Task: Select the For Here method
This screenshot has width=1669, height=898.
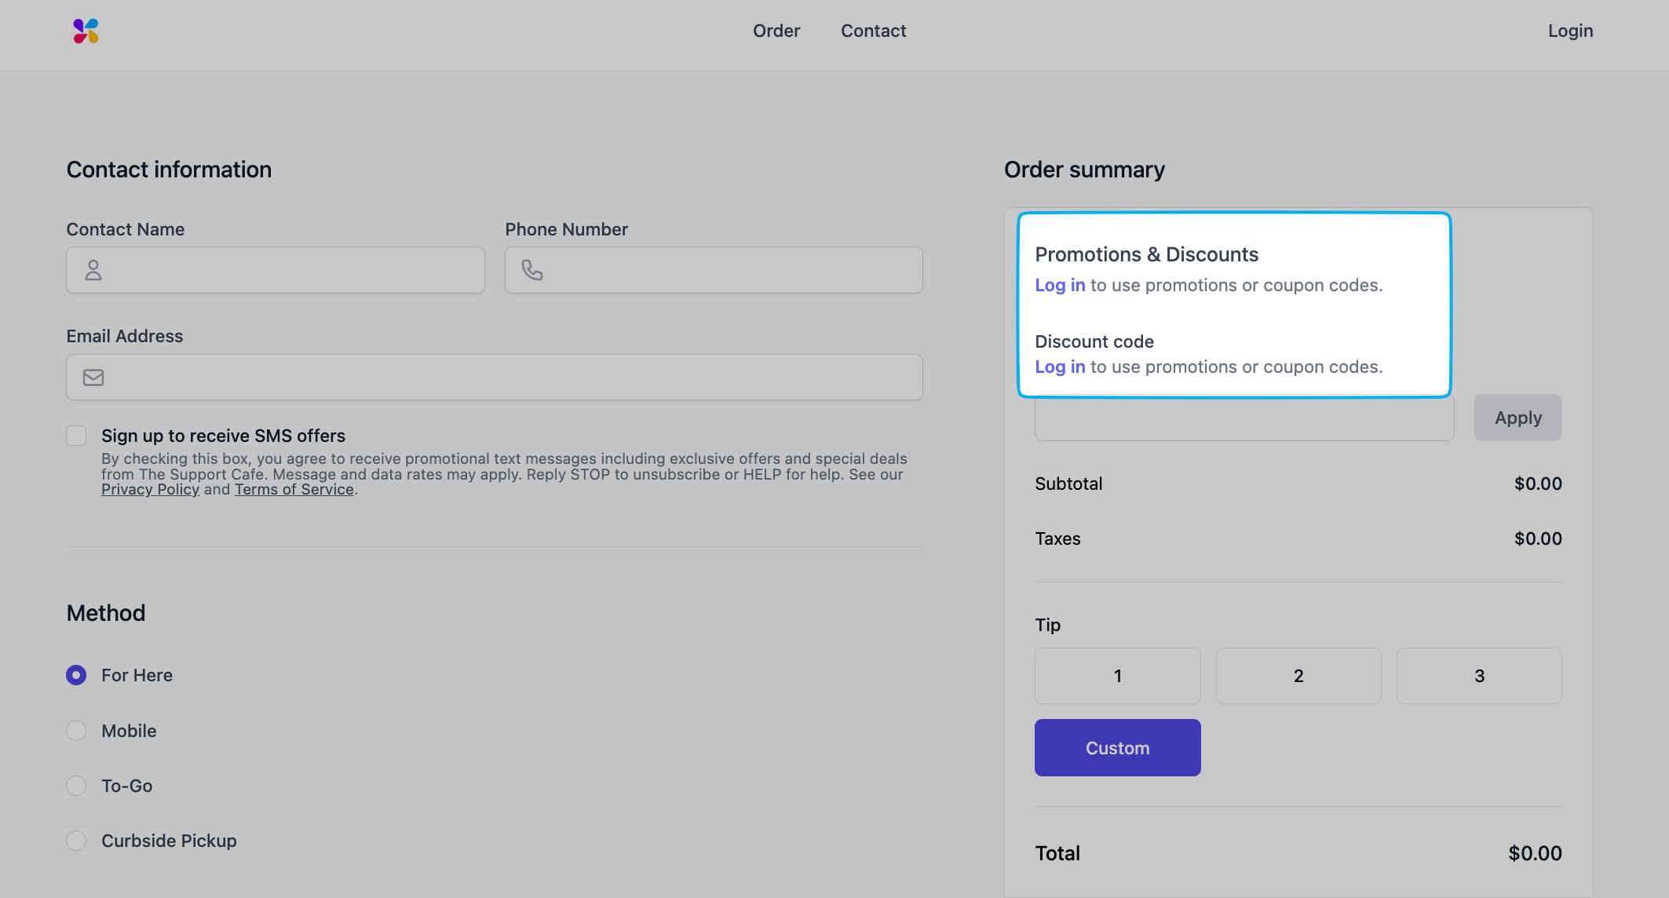Action: pos(76,675)
